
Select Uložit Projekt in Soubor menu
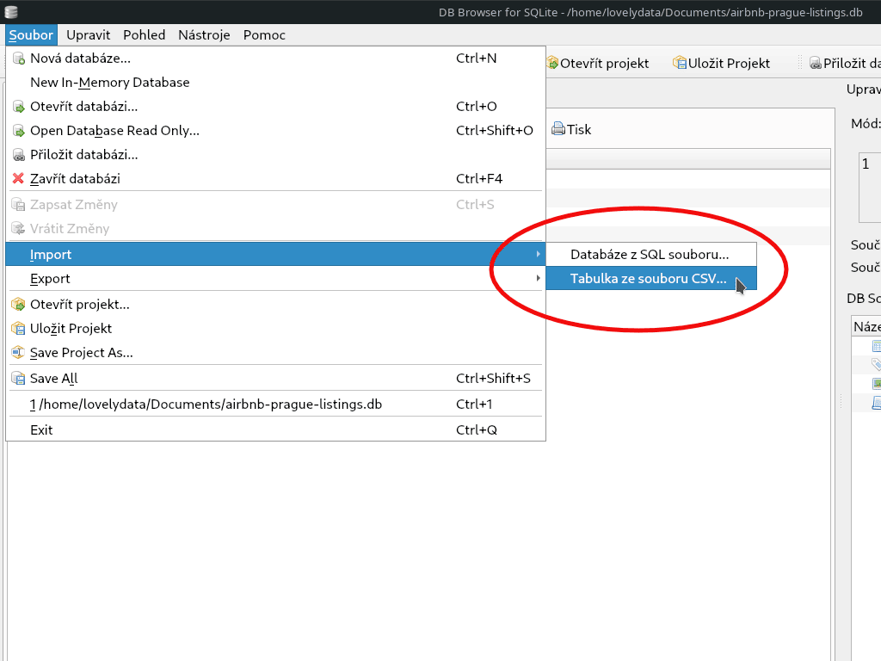(x=275, y=329)
